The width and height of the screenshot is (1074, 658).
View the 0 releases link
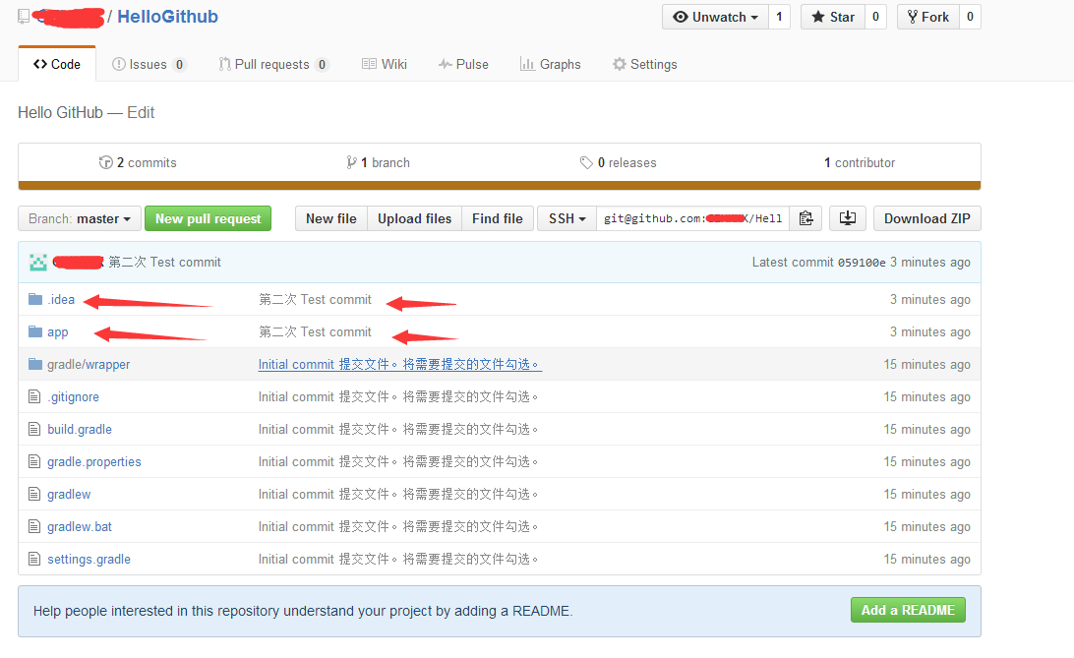tap(618, 162)
